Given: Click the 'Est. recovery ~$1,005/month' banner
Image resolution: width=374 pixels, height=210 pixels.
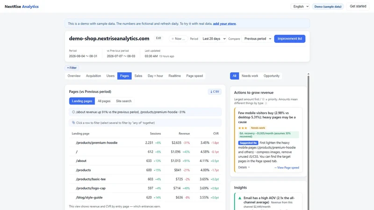Looking at the screenshot, I should tap(268, 135).
